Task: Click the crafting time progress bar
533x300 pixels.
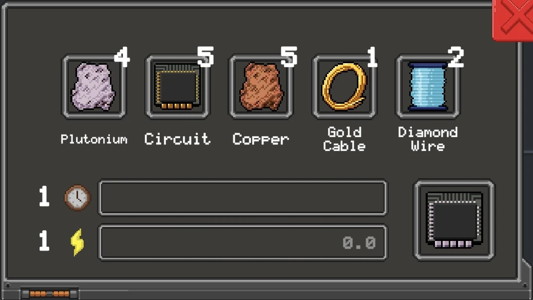Action: [243, 198]
